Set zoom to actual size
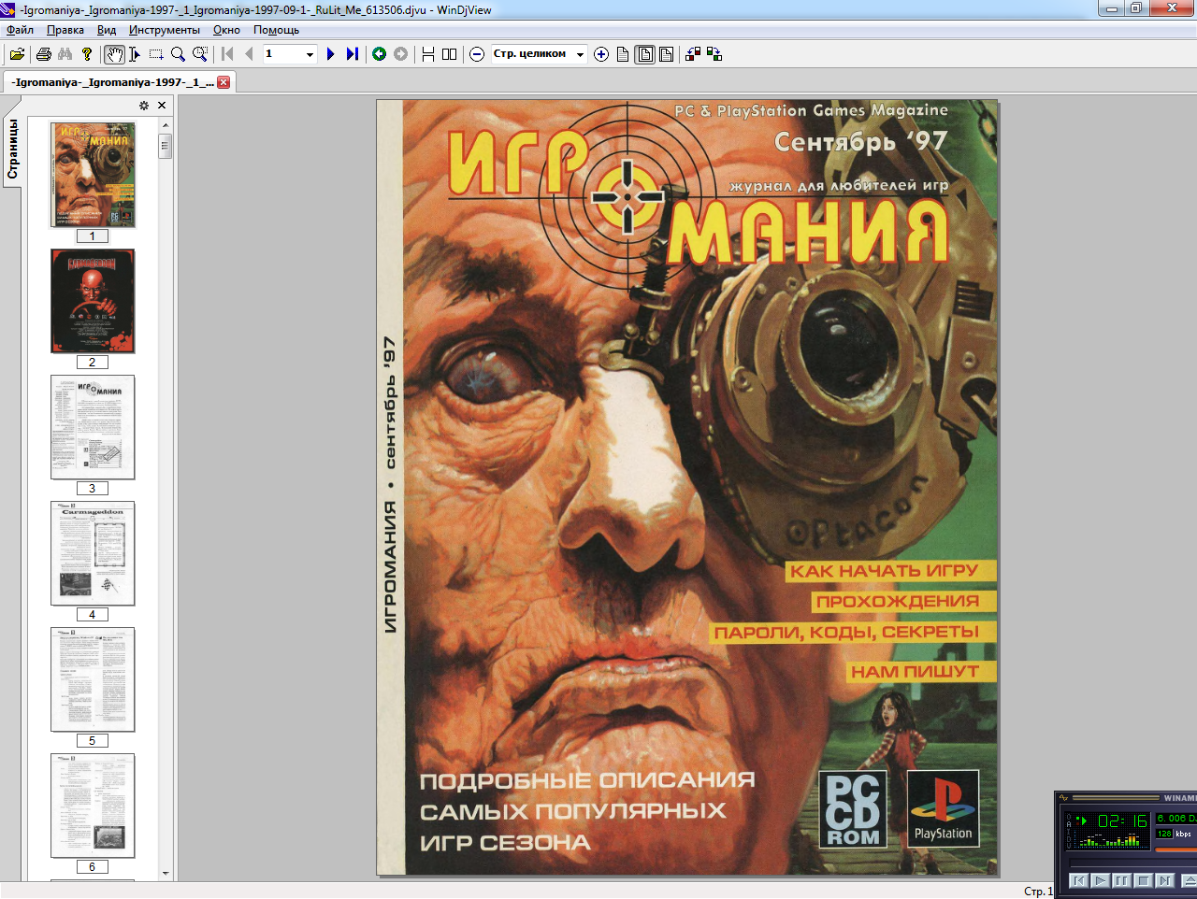Viewport: 1197px width, 899px height. pos(623,54)
